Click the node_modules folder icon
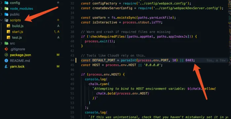The width and height of the screenshot is (231, 119). (x=6, y=9)
